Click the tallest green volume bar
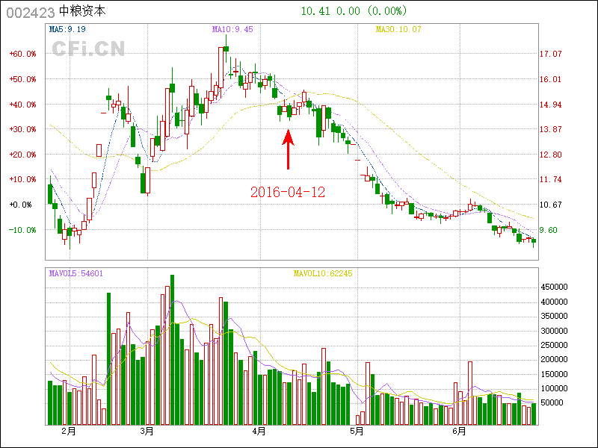This screenshot has height=448, width=598. (x=172, y=349)
